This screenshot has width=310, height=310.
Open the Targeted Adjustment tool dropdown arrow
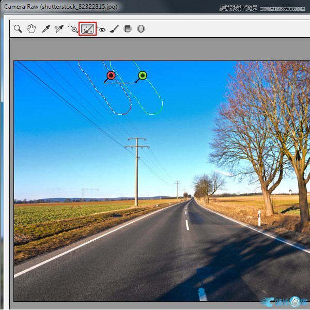(78, 33)
